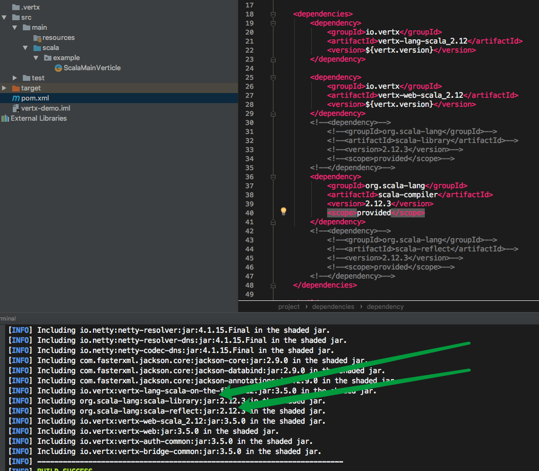539x471 pixels.
Task: Select ScalaMainVerticle in the project tree
Action: pos(92,68)
